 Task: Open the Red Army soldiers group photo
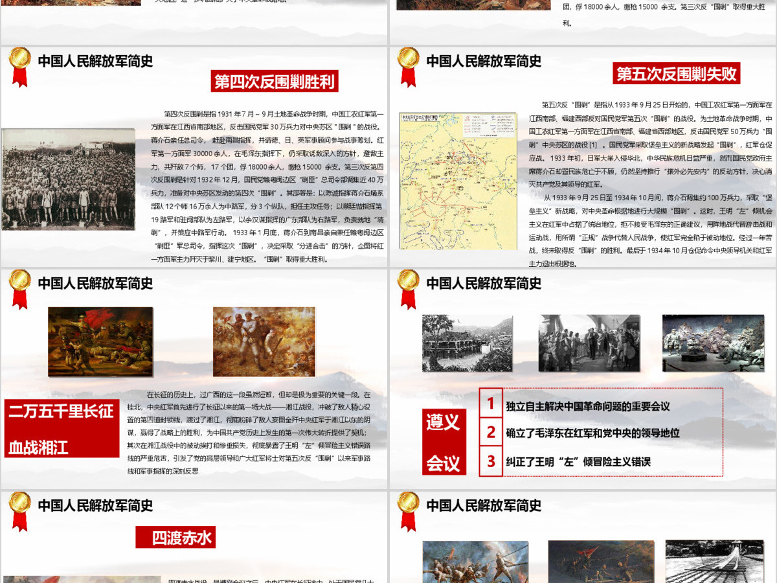point(68,179)
